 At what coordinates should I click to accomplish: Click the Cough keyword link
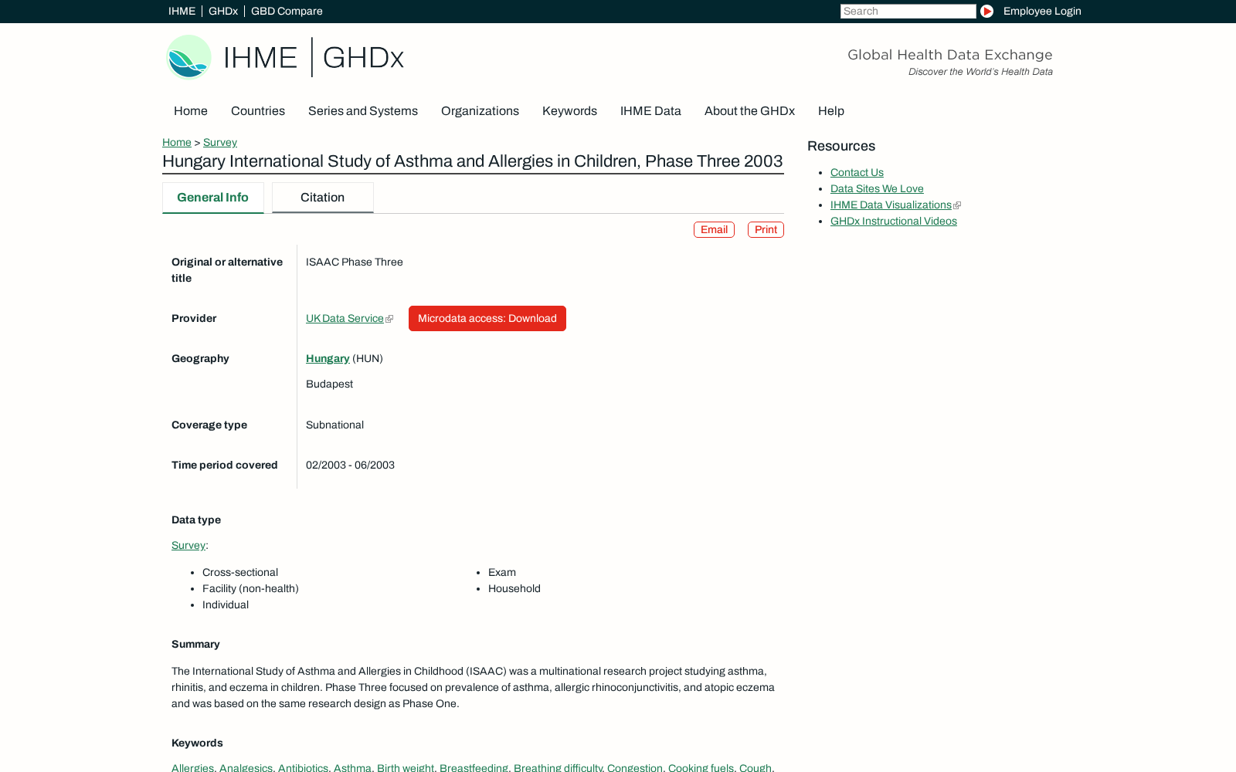pos(756,767)
